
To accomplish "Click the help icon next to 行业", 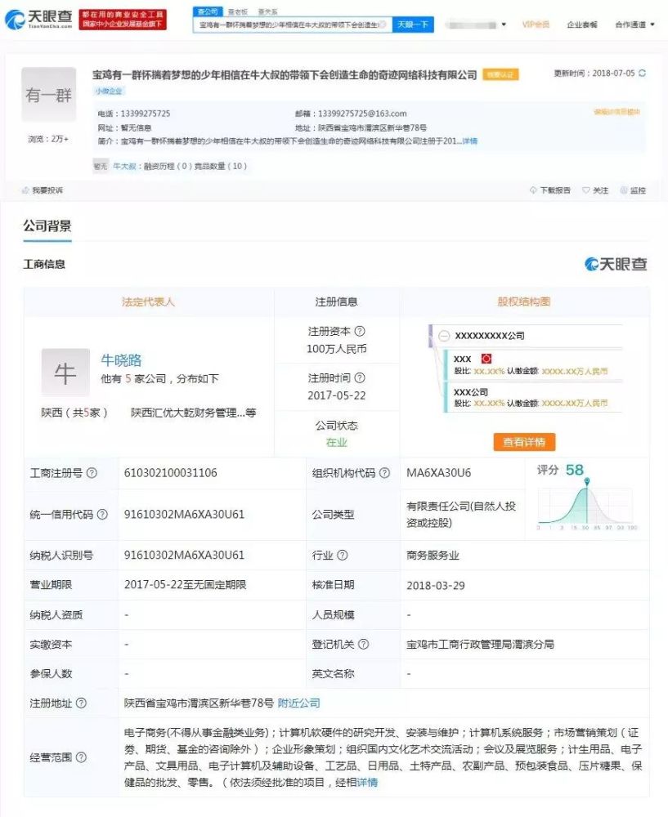I will click(342, 556).
